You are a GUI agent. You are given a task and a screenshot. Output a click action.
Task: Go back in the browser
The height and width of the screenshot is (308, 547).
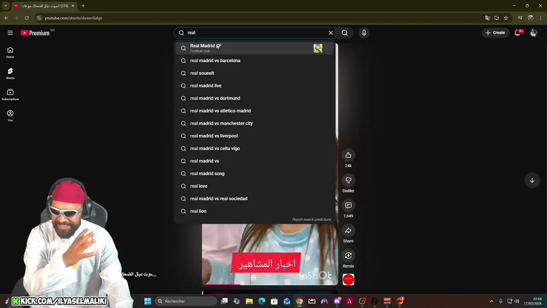(6, 18)
